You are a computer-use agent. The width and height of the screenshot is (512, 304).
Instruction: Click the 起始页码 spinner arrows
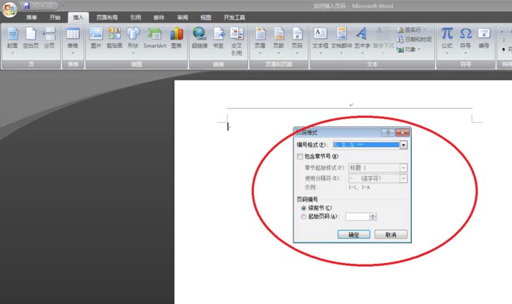click(373, 217)
